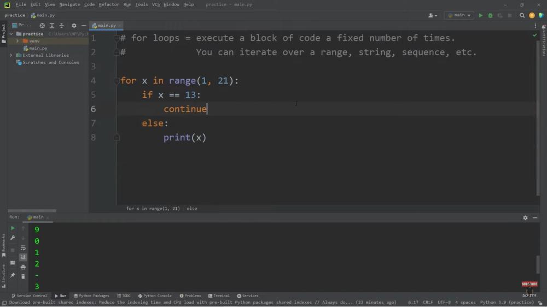The height and width of the screenshot is (307, 547).
Task: Toggle the Notifications tool window sidebar tab
Action: click(544, 40)
